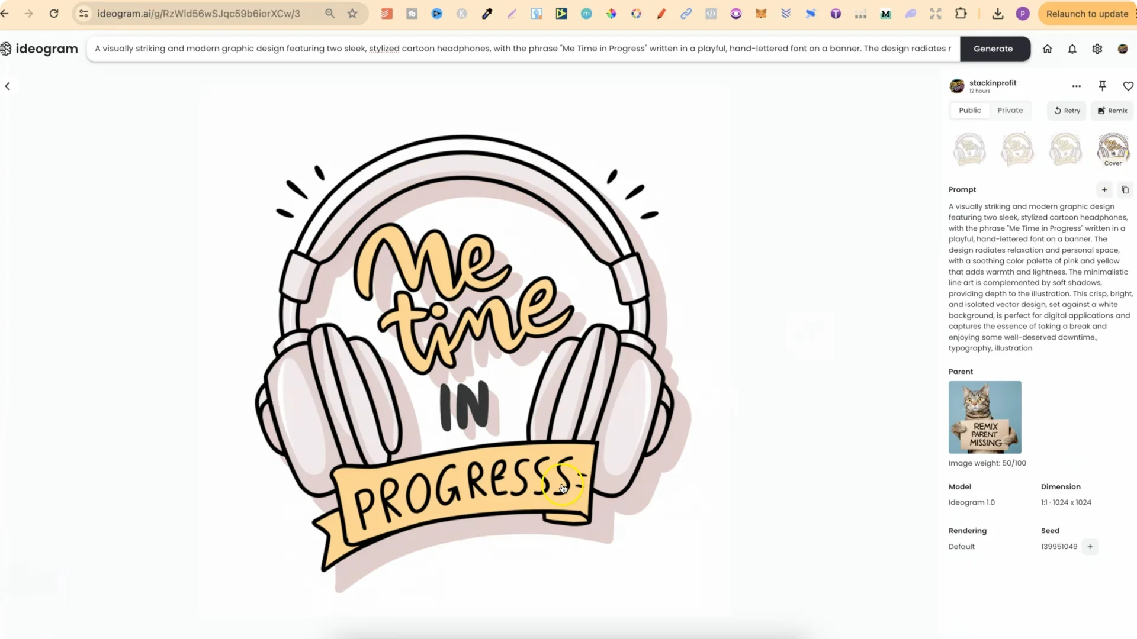Pin this generation
The height and width of the screenshot is (639, 1137).
coord(1102,86)
